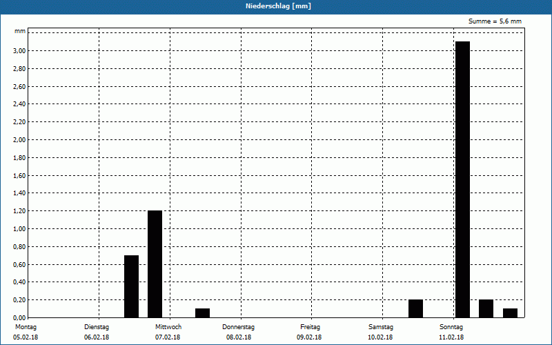
Task: Click the 0,40 y-axis value
Action: pos(19,282)
